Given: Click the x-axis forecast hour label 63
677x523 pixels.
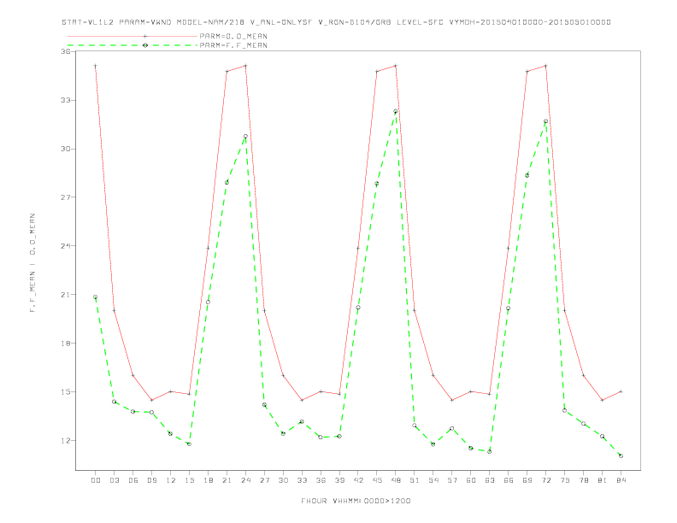Looking at the screenshot, I should [490, 480].
